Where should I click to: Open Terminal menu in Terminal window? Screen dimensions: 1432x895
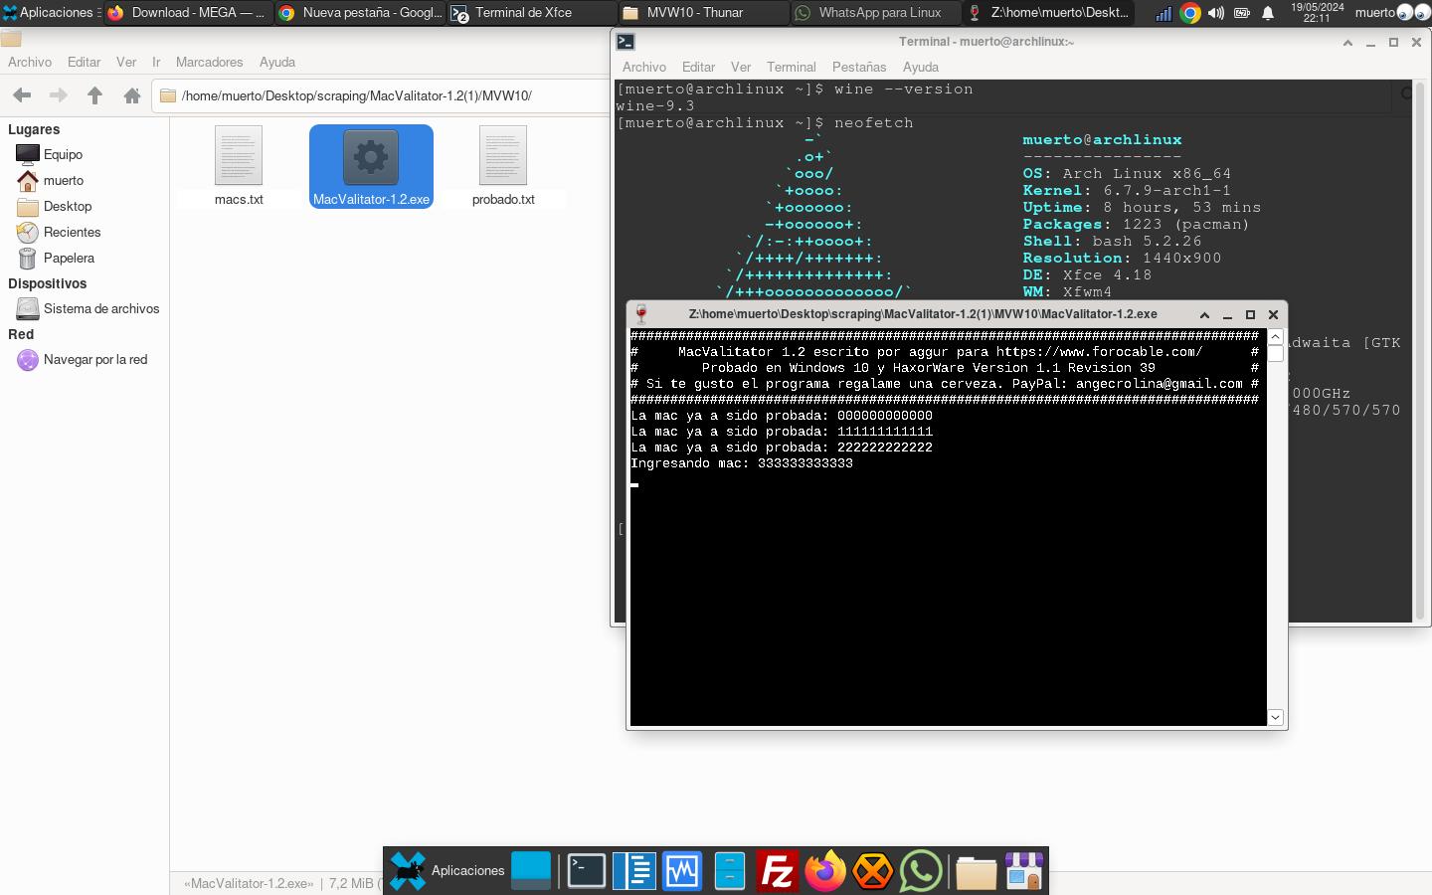tap(792, 67)
